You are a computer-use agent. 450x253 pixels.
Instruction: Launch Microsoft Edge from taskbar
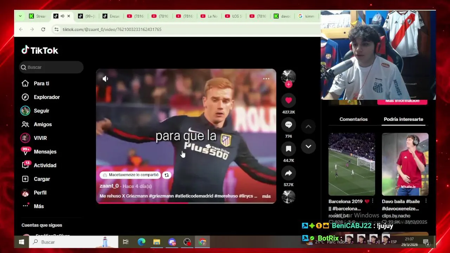click(141, 242)
